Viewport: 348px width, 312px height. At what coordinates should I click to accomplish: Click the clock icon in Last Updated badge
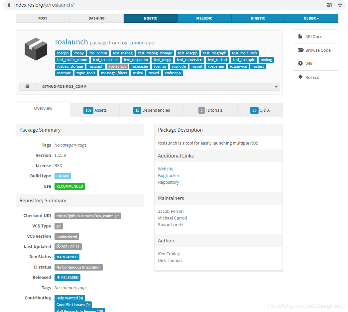point(58,246)
